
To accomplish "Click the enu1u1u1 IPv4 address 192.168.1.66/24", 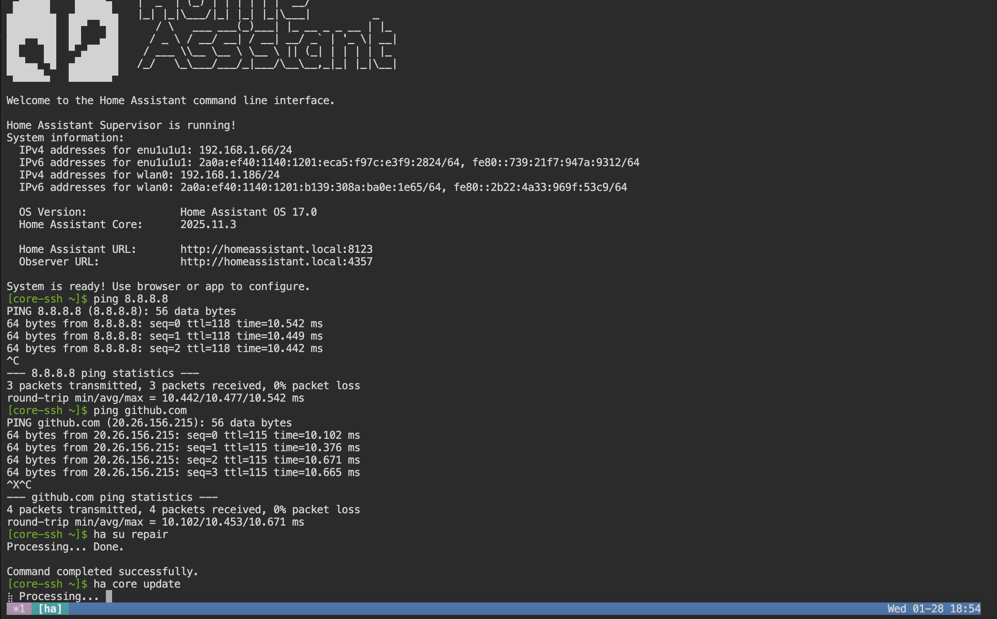I will [x=245, y=150].
